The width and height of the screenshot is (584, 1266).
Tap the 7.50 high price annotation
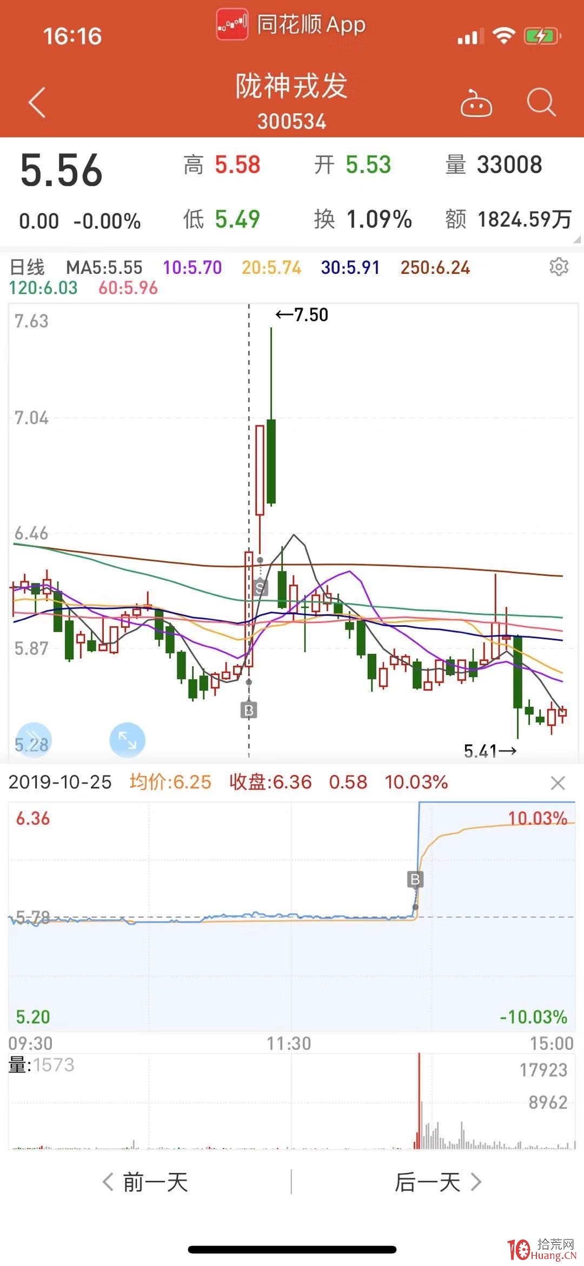click(x=302, y=314)
